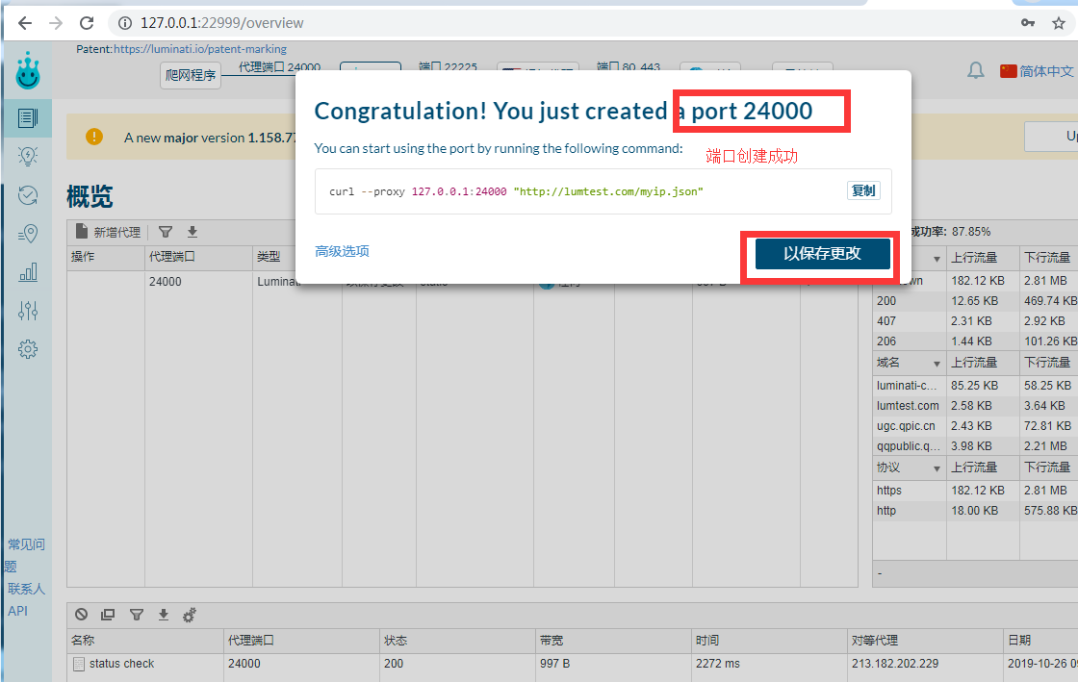Open the sliders controls sidebar icon
1078x682 pixels.
[28, 311]
